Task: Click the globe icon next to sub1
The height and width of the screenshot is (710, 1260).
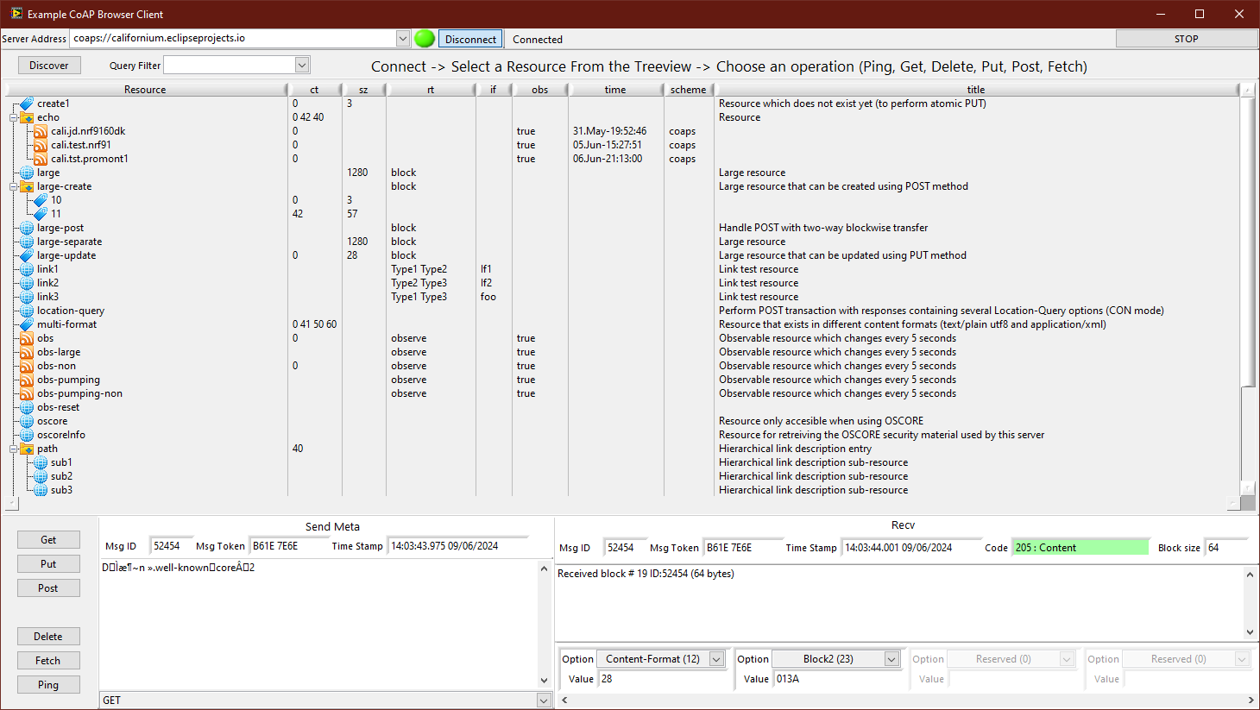Action: pyautogui.click(x=40, y=462)
